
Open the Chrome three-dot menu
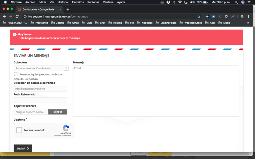[x=248, y=17]
